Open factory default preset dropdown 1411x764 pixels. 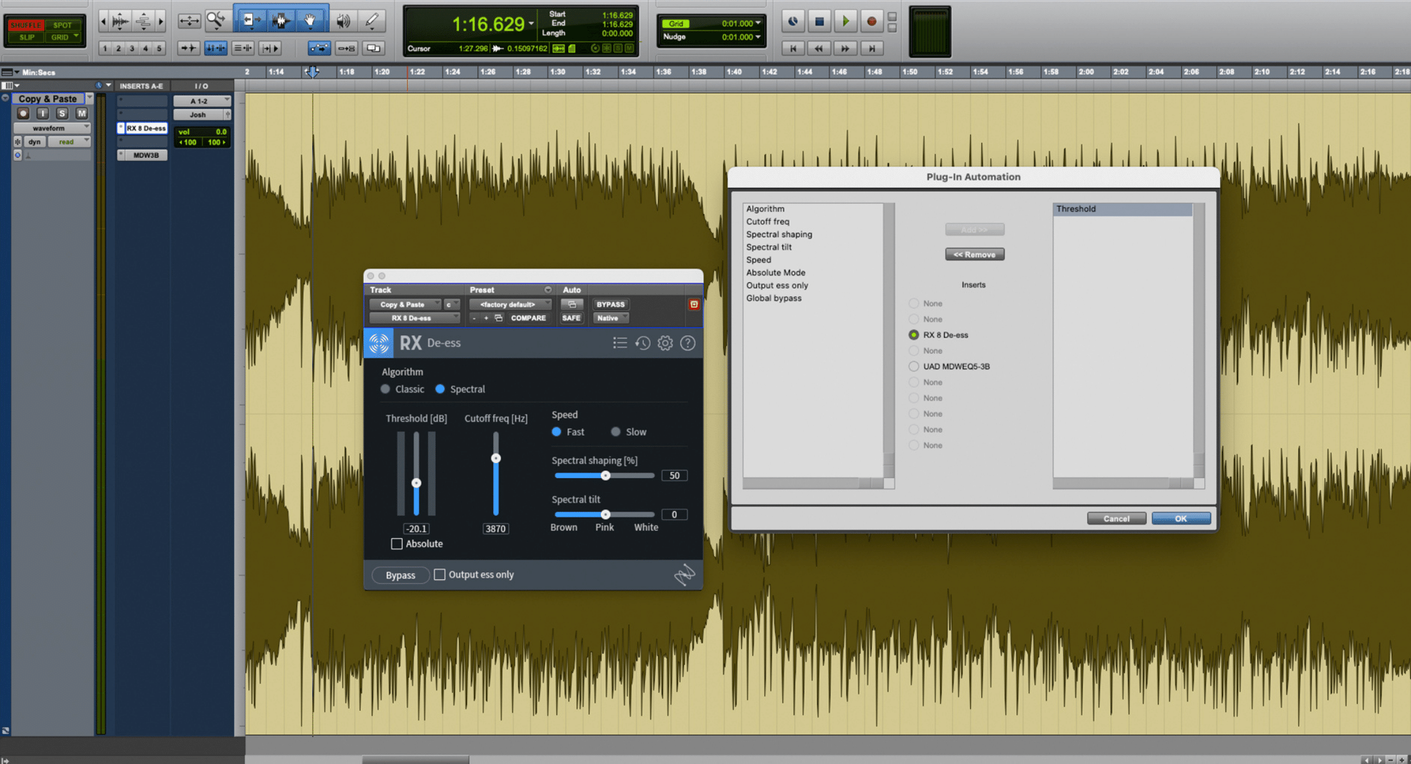point(511,304)
